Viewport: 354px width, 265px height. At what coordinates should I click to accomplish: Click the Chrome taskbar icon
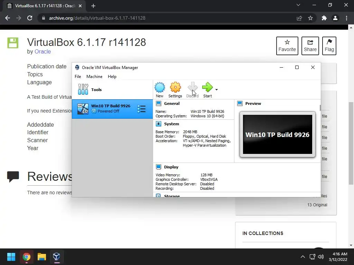26,257
